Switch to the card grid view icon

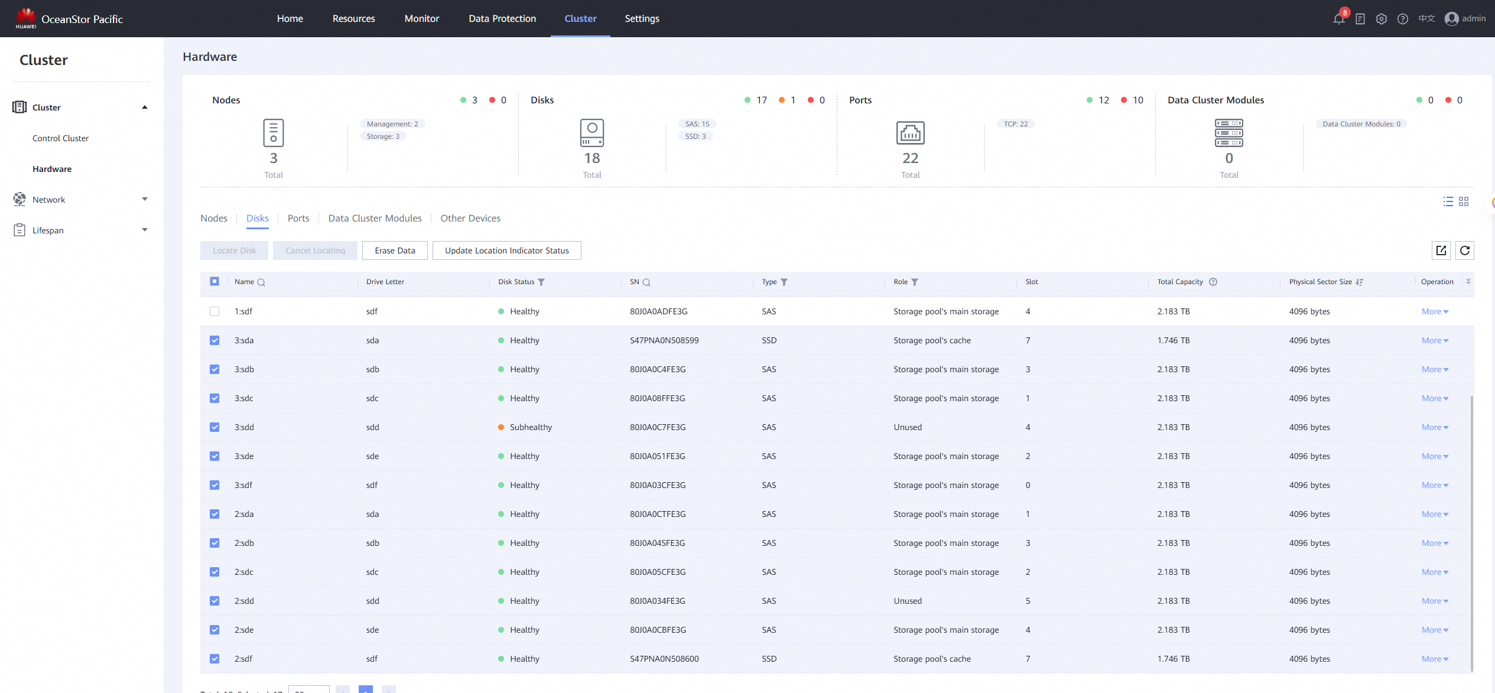click(1464, 201)
